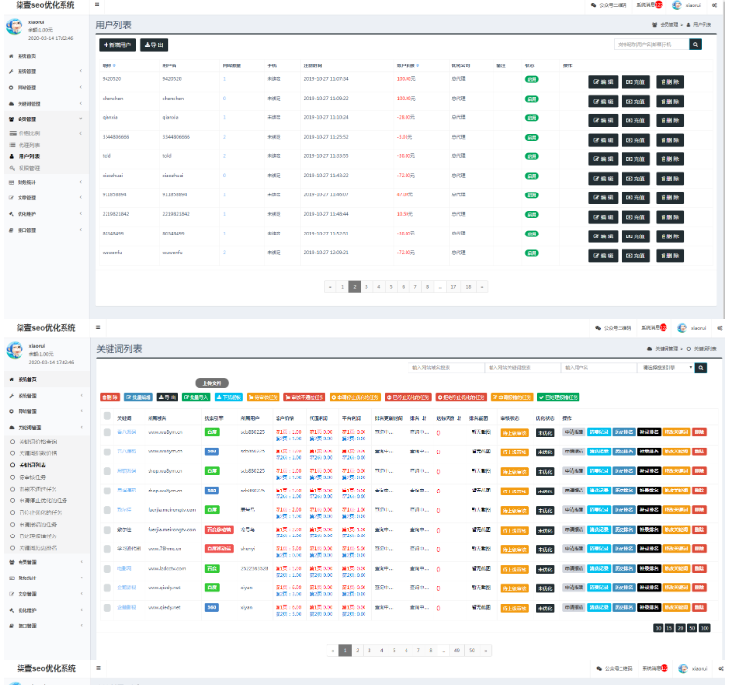Check the first keyword row checkbox
This screenshot has height=685, width=729.
coord(107,431)
